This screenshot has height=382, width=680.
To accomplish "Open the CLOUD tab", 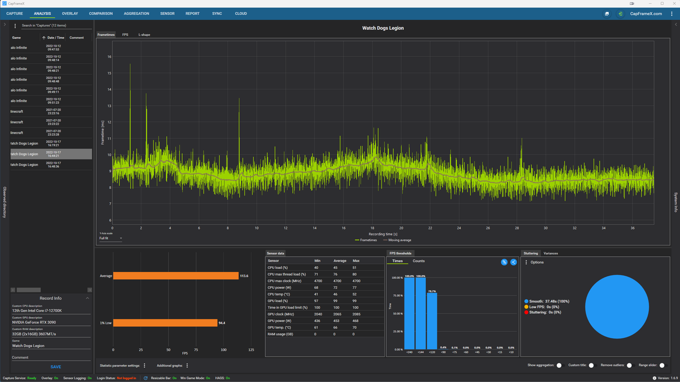I will pyautogui.click(x=241, y=14).
